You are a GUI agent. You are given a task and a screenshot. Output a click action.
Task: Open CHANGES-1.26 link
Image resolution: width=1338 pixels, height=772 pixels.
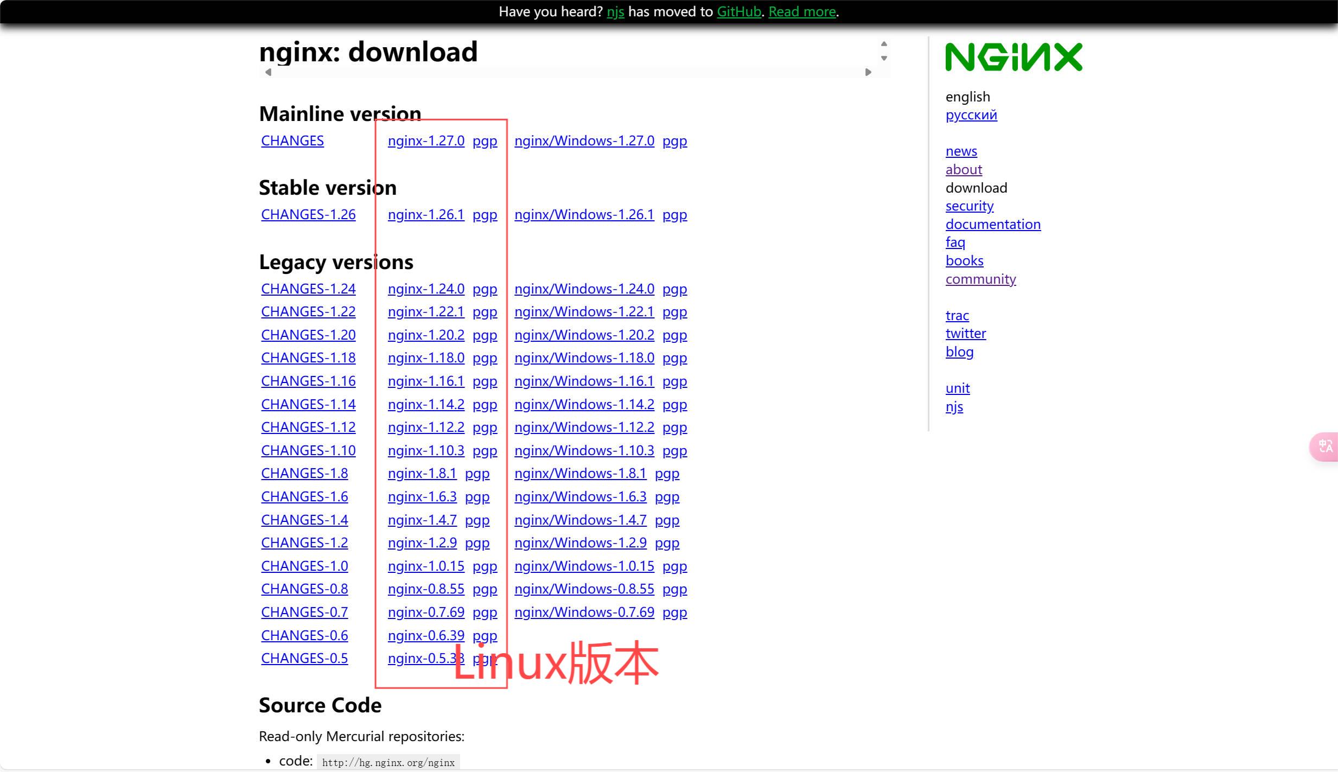[308, 215]
